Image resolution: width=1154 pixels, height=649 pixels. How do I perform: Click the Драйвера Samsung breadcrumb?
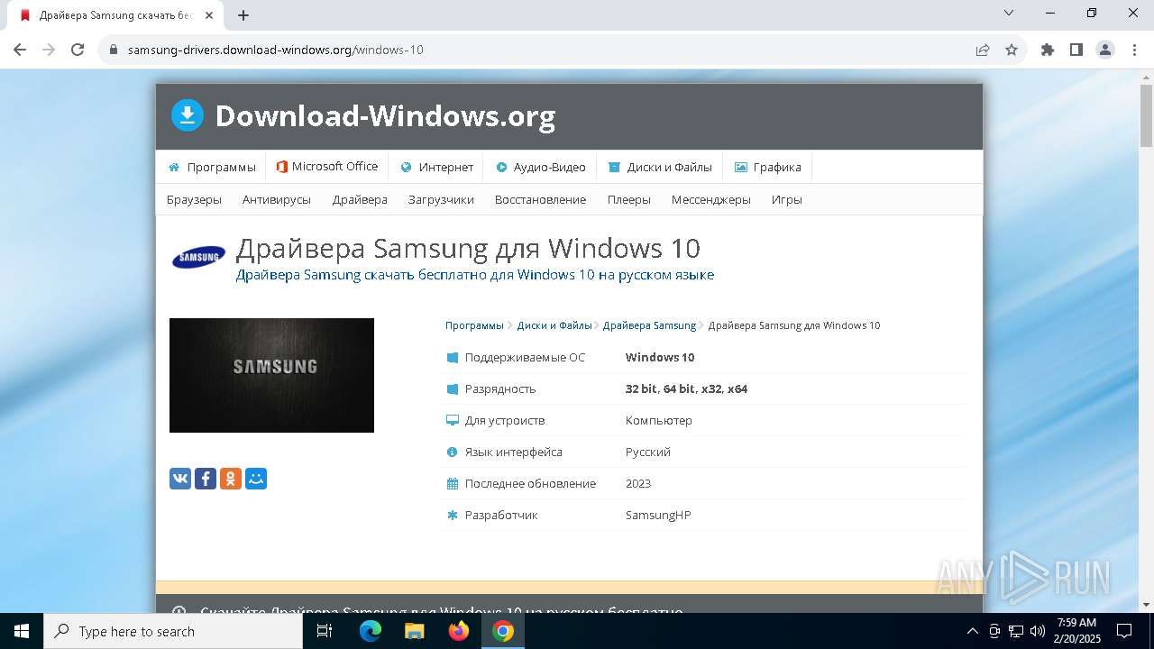(x=649, y=325)
